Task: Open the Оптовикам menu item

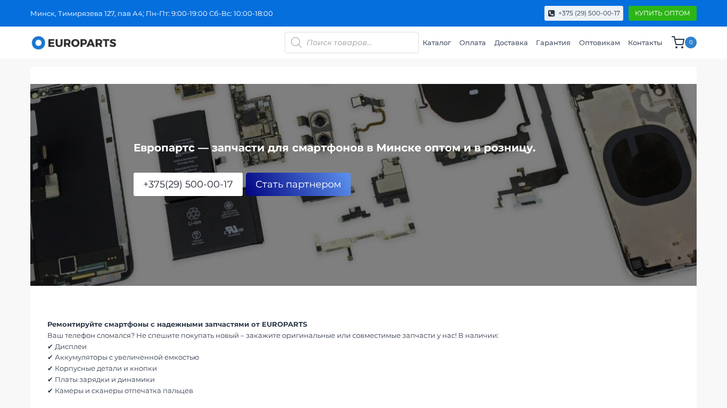Action: tap(599, 42)
